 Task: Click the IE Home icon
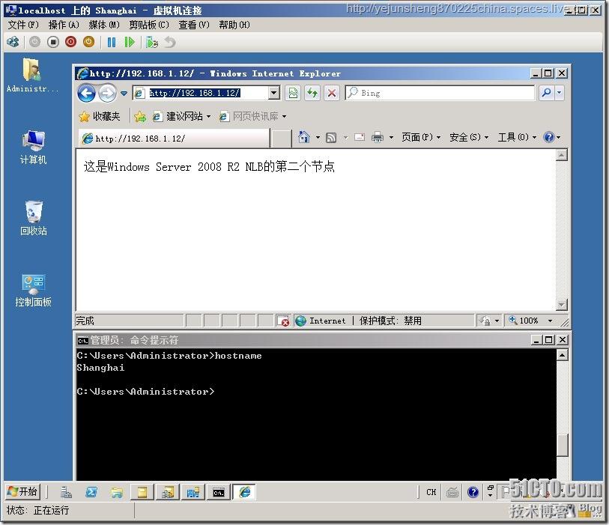coord(303,137)
